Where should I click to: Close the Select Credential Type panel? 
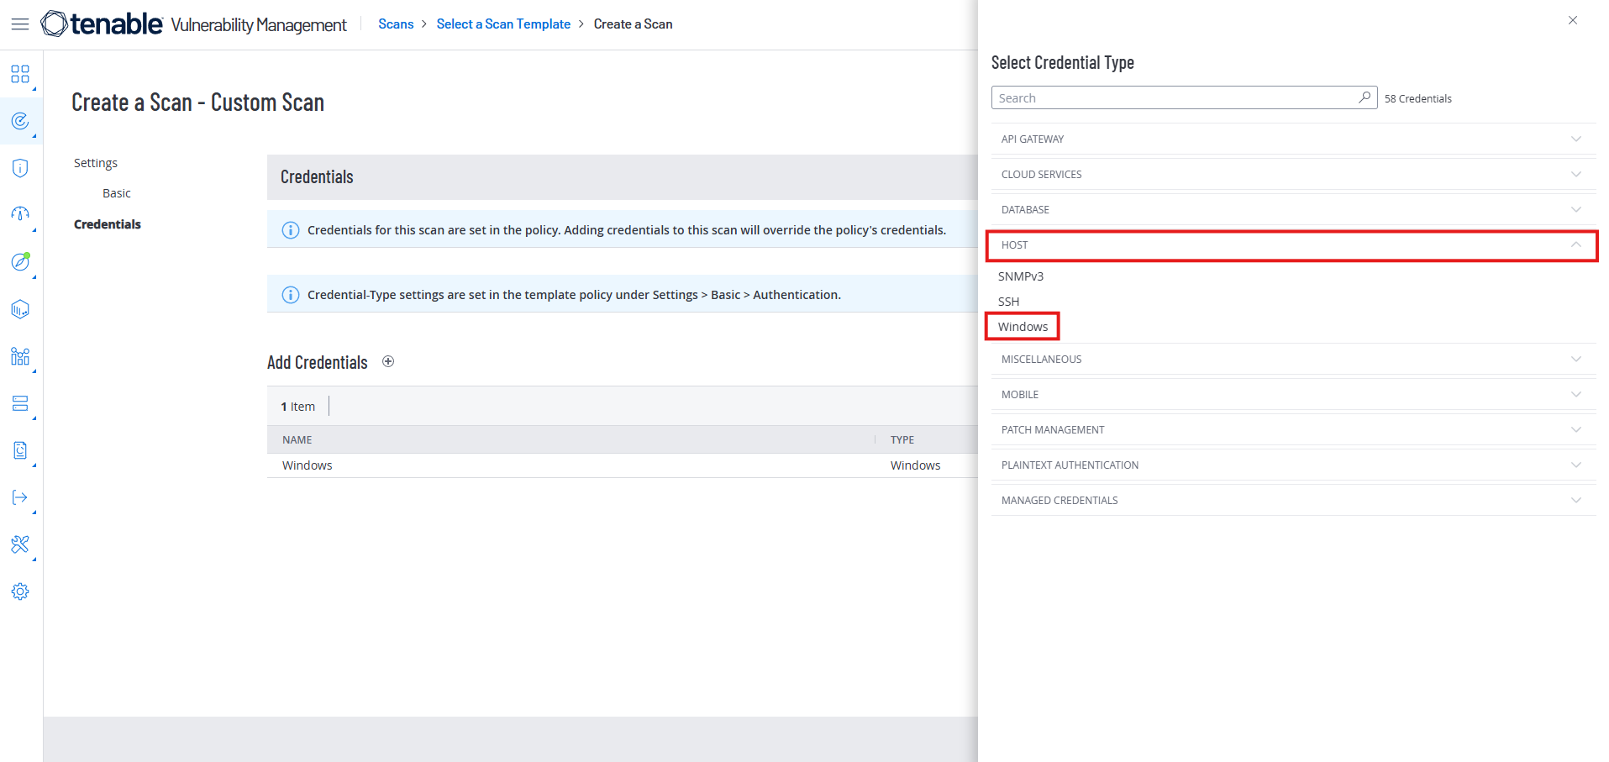(1573, 20)
